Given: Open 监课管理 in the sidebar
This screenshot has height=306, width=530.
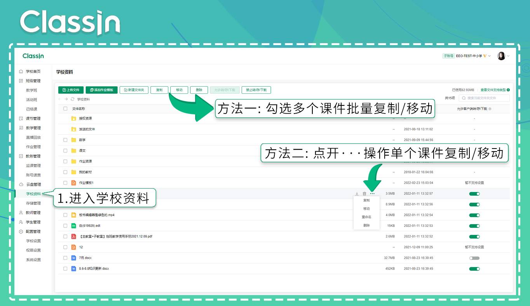Looking at the screenshot, I should click(x=33, y=166).
